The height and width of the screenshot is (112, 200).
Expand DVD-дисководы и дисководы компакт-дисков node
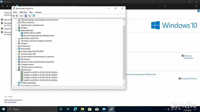pos(16,20)
